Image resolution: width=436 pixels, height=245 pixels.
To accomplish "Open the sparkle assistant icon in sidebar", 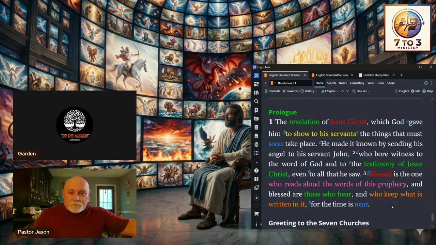I will point(256,198).
